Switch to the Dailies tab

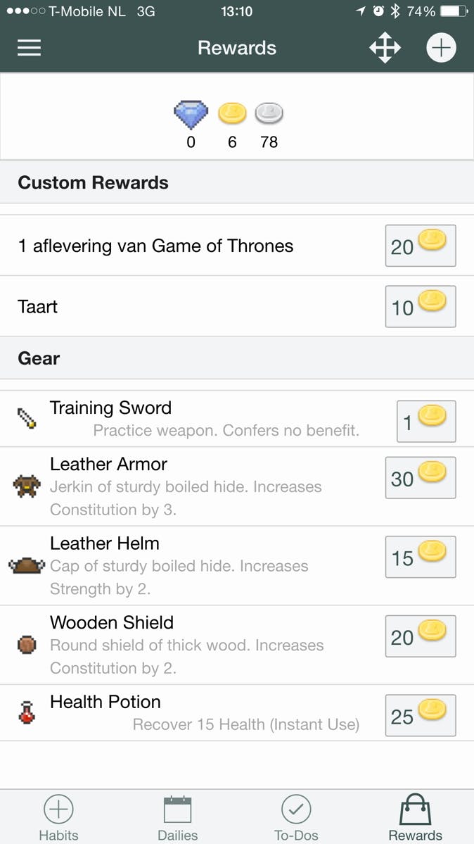177,818
